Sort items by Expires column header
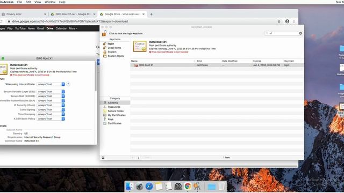 click(x=257, y=61)
